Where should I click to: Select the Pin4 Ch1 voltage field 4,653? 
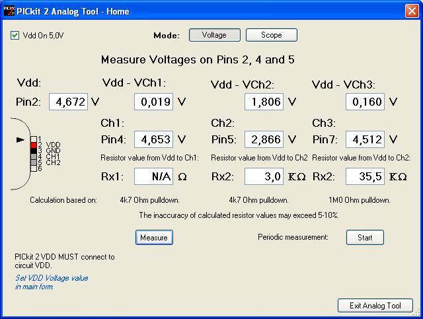click(153, 139)
